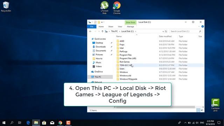Click the Properties quick access toolbar icon
The height and width of the screenshot is (126, 224).
tap(95, 22)
